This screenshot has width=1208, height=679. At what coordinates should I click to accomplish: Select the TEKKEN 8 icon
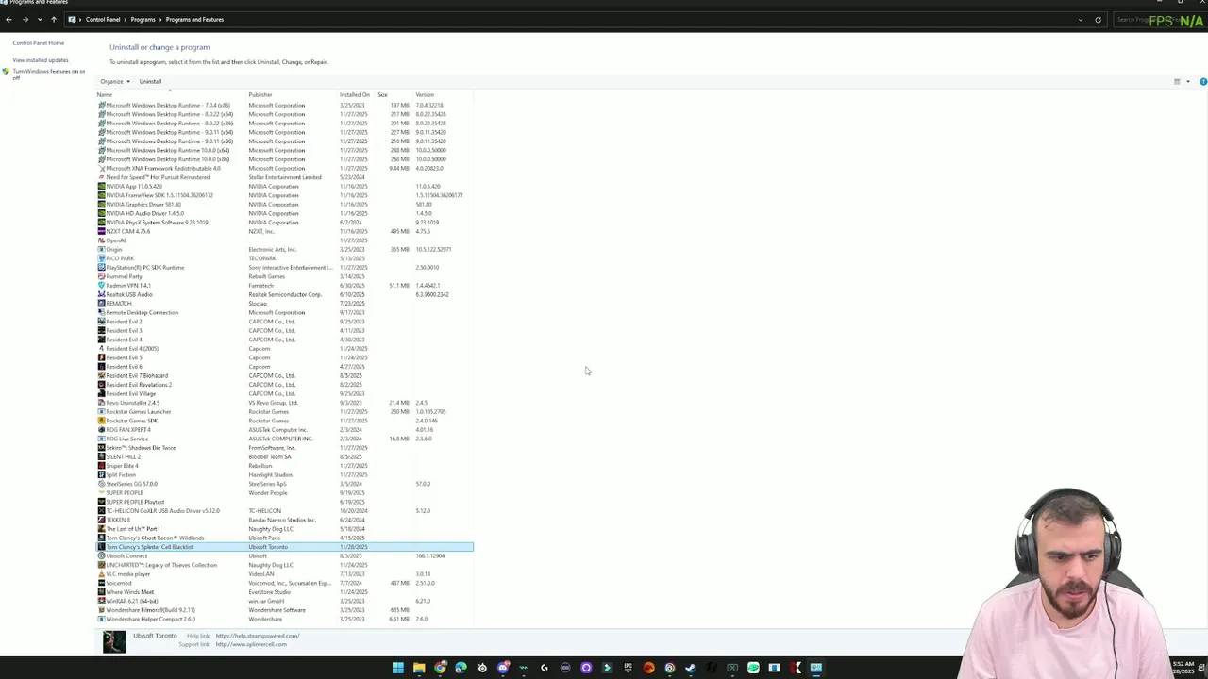pyautogui.click(x=102, y=521)
